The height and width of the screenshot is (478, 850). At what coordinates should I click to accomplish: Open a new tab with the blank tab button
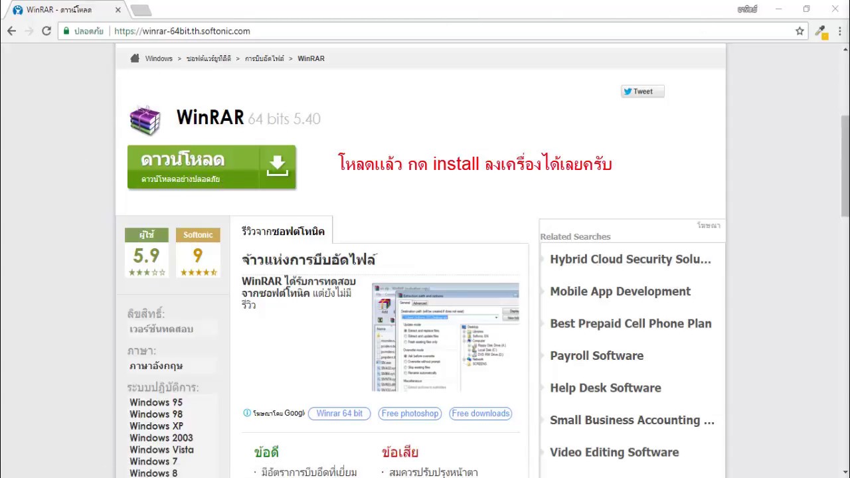pos(141,10)
